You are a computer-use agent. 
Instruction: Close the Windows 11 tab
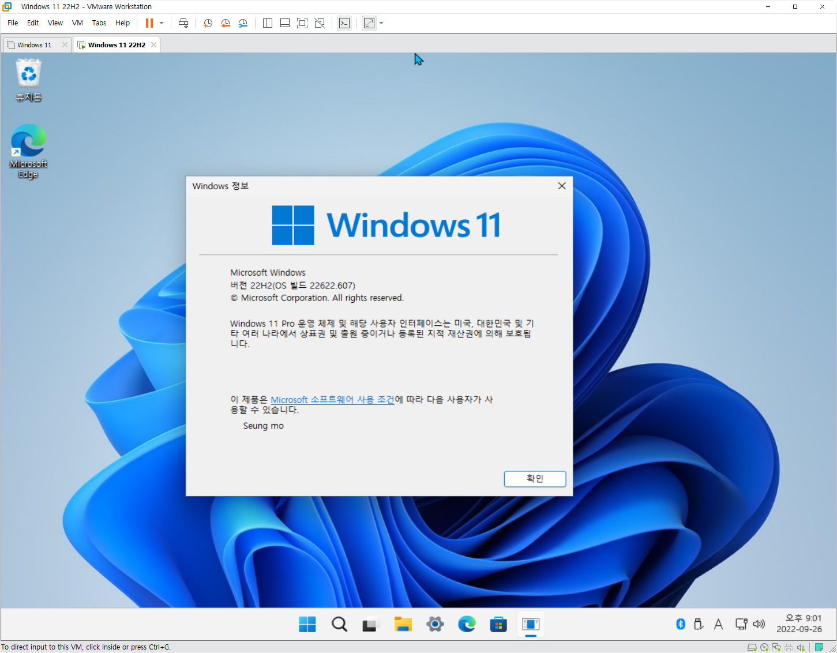[65, 45]
